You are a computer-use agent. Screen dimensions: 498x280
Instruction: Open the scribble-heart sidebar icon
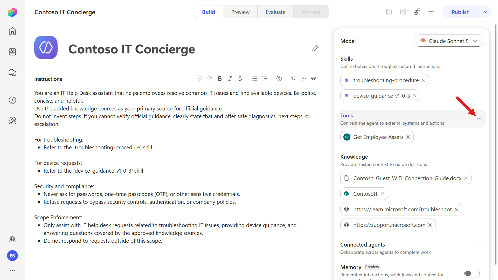tap(12, 121)
